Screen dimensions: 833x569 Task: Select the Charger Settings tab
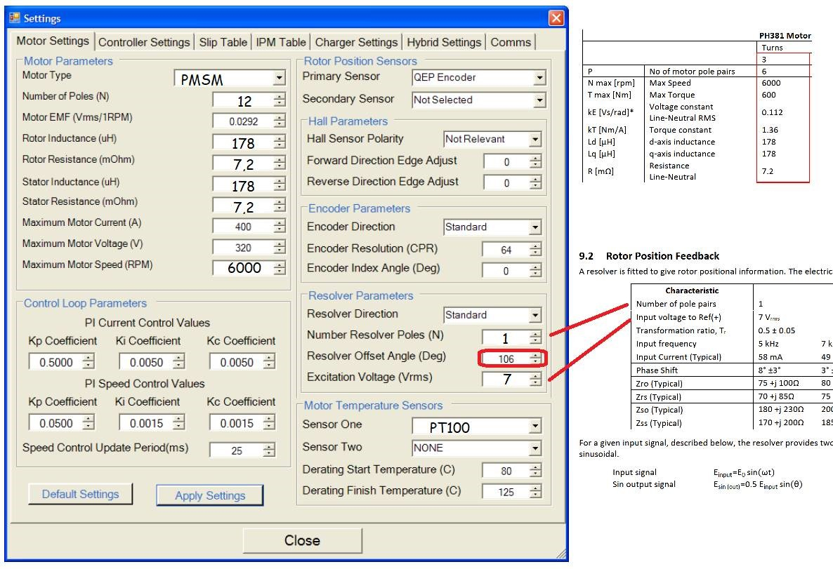pos(356,42)
